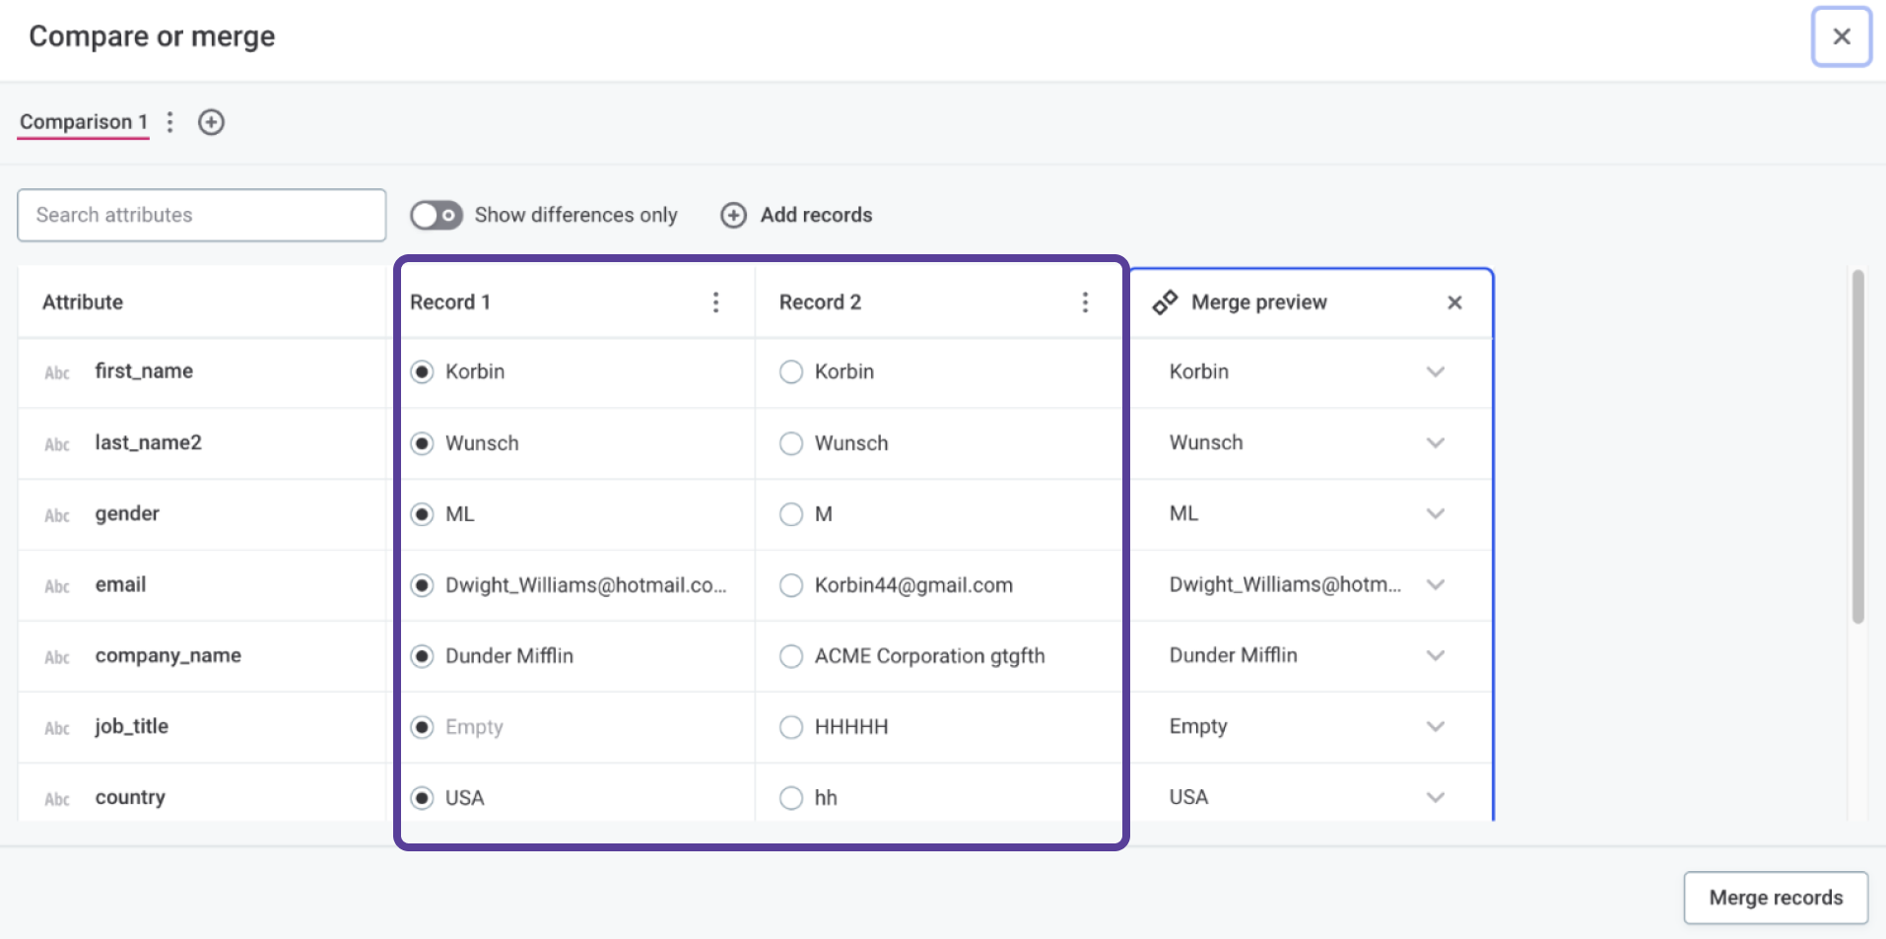Screen dimensions: 1886x939
Task: Open the Comparison 1 options kebab menu
Action: 169,122
